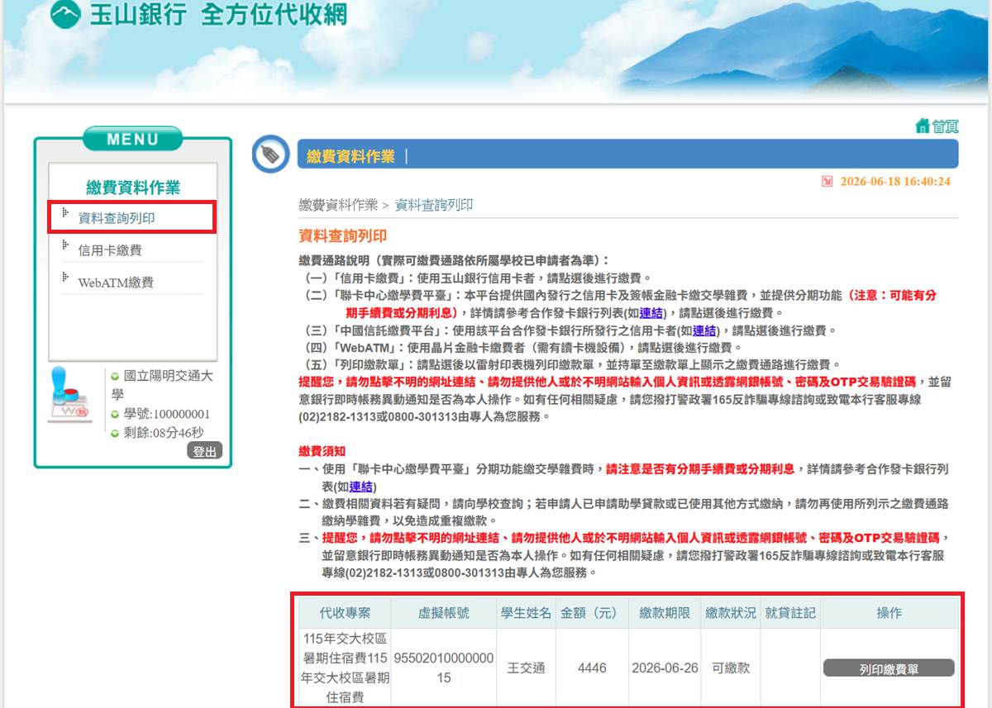Click the student name 王交通
The height and width of the screenshot is (708, 992).
coord(526,668)
